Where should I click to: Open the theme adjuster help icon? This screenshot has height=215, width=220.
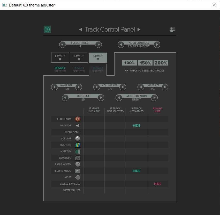pyautogui.click(x=47, y=29)
